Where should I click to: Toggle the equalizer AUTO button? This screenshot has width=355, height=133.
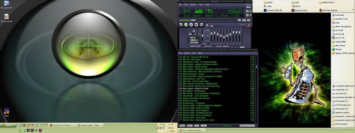pos(193,40)
